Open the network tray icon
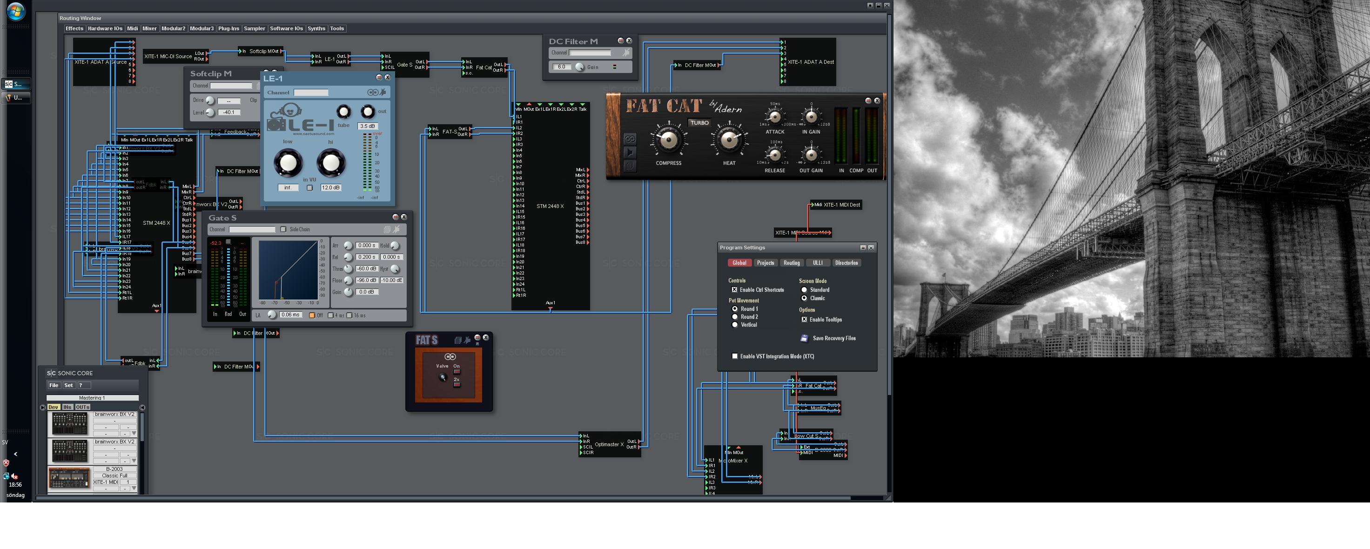This screenshot has height=549, width=1370. (6, 476)
